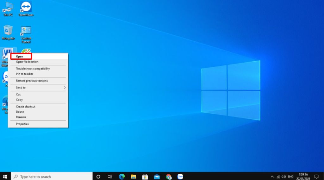Open Microsoft Store from the taskbar
Screen dimensions: 324x180
[x=145, y=177]
